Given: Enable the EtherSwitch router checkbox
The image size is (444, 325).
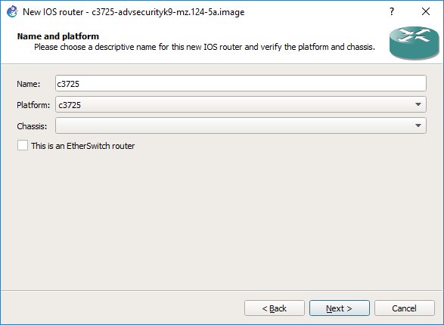Looking at the screenshot, I should pos(23,145).
